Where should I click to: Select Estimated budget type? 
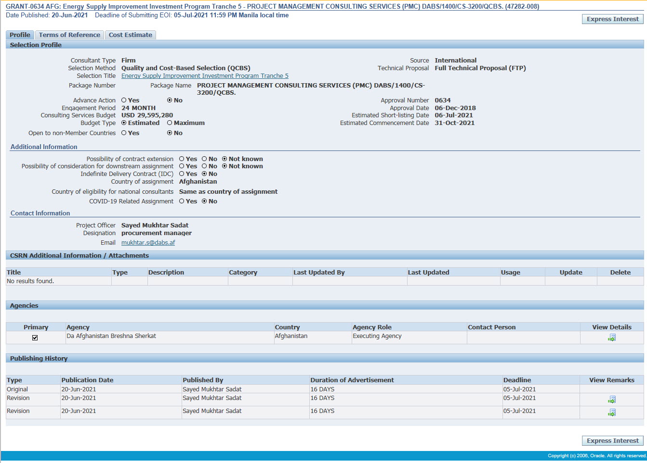pos(124,123)
